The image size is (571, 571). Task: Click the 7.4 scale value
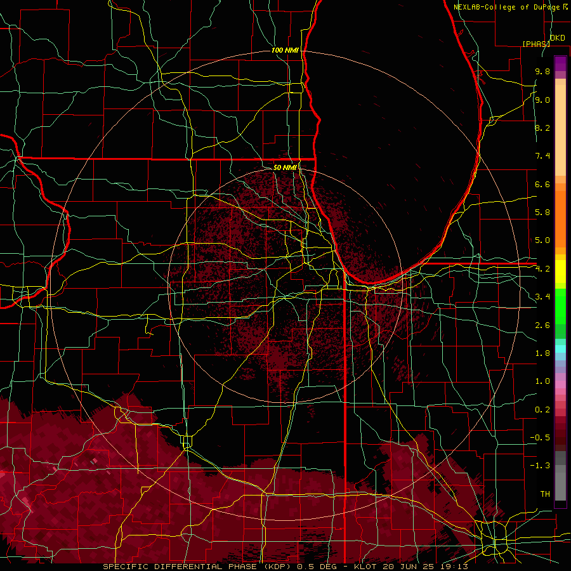tap(542, 156)
